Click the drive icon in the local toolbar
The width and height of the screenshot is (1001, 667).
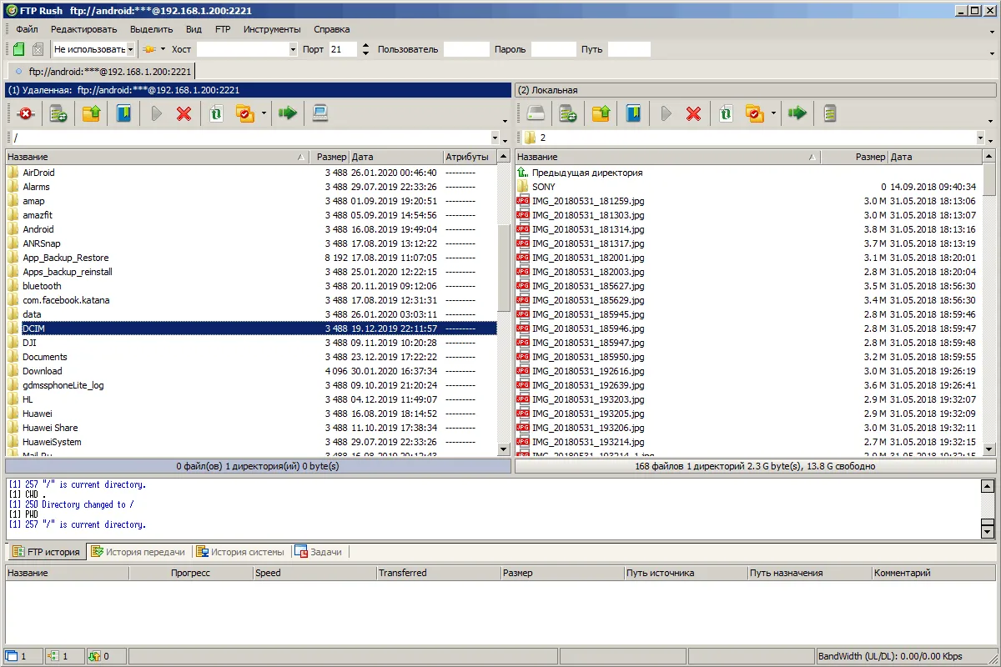click(x=536, y=113)
